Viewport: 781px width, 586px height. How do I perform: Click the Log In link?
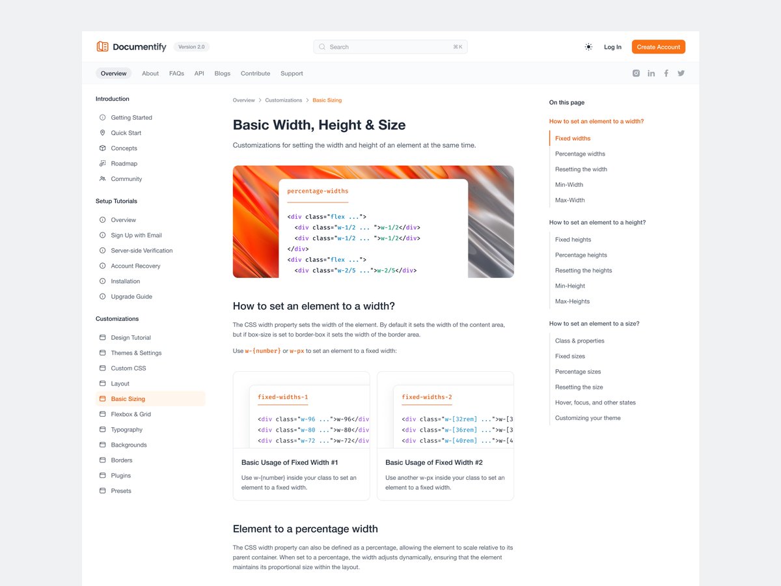click(x=612, y=46)
